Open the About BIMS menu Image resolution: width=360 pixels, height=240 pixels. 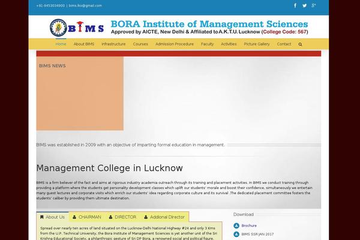(84, 44)
